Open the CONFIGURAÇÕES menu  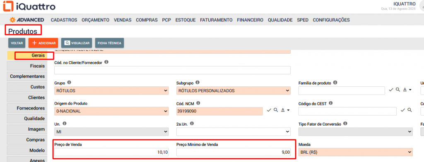pos(331,20)
